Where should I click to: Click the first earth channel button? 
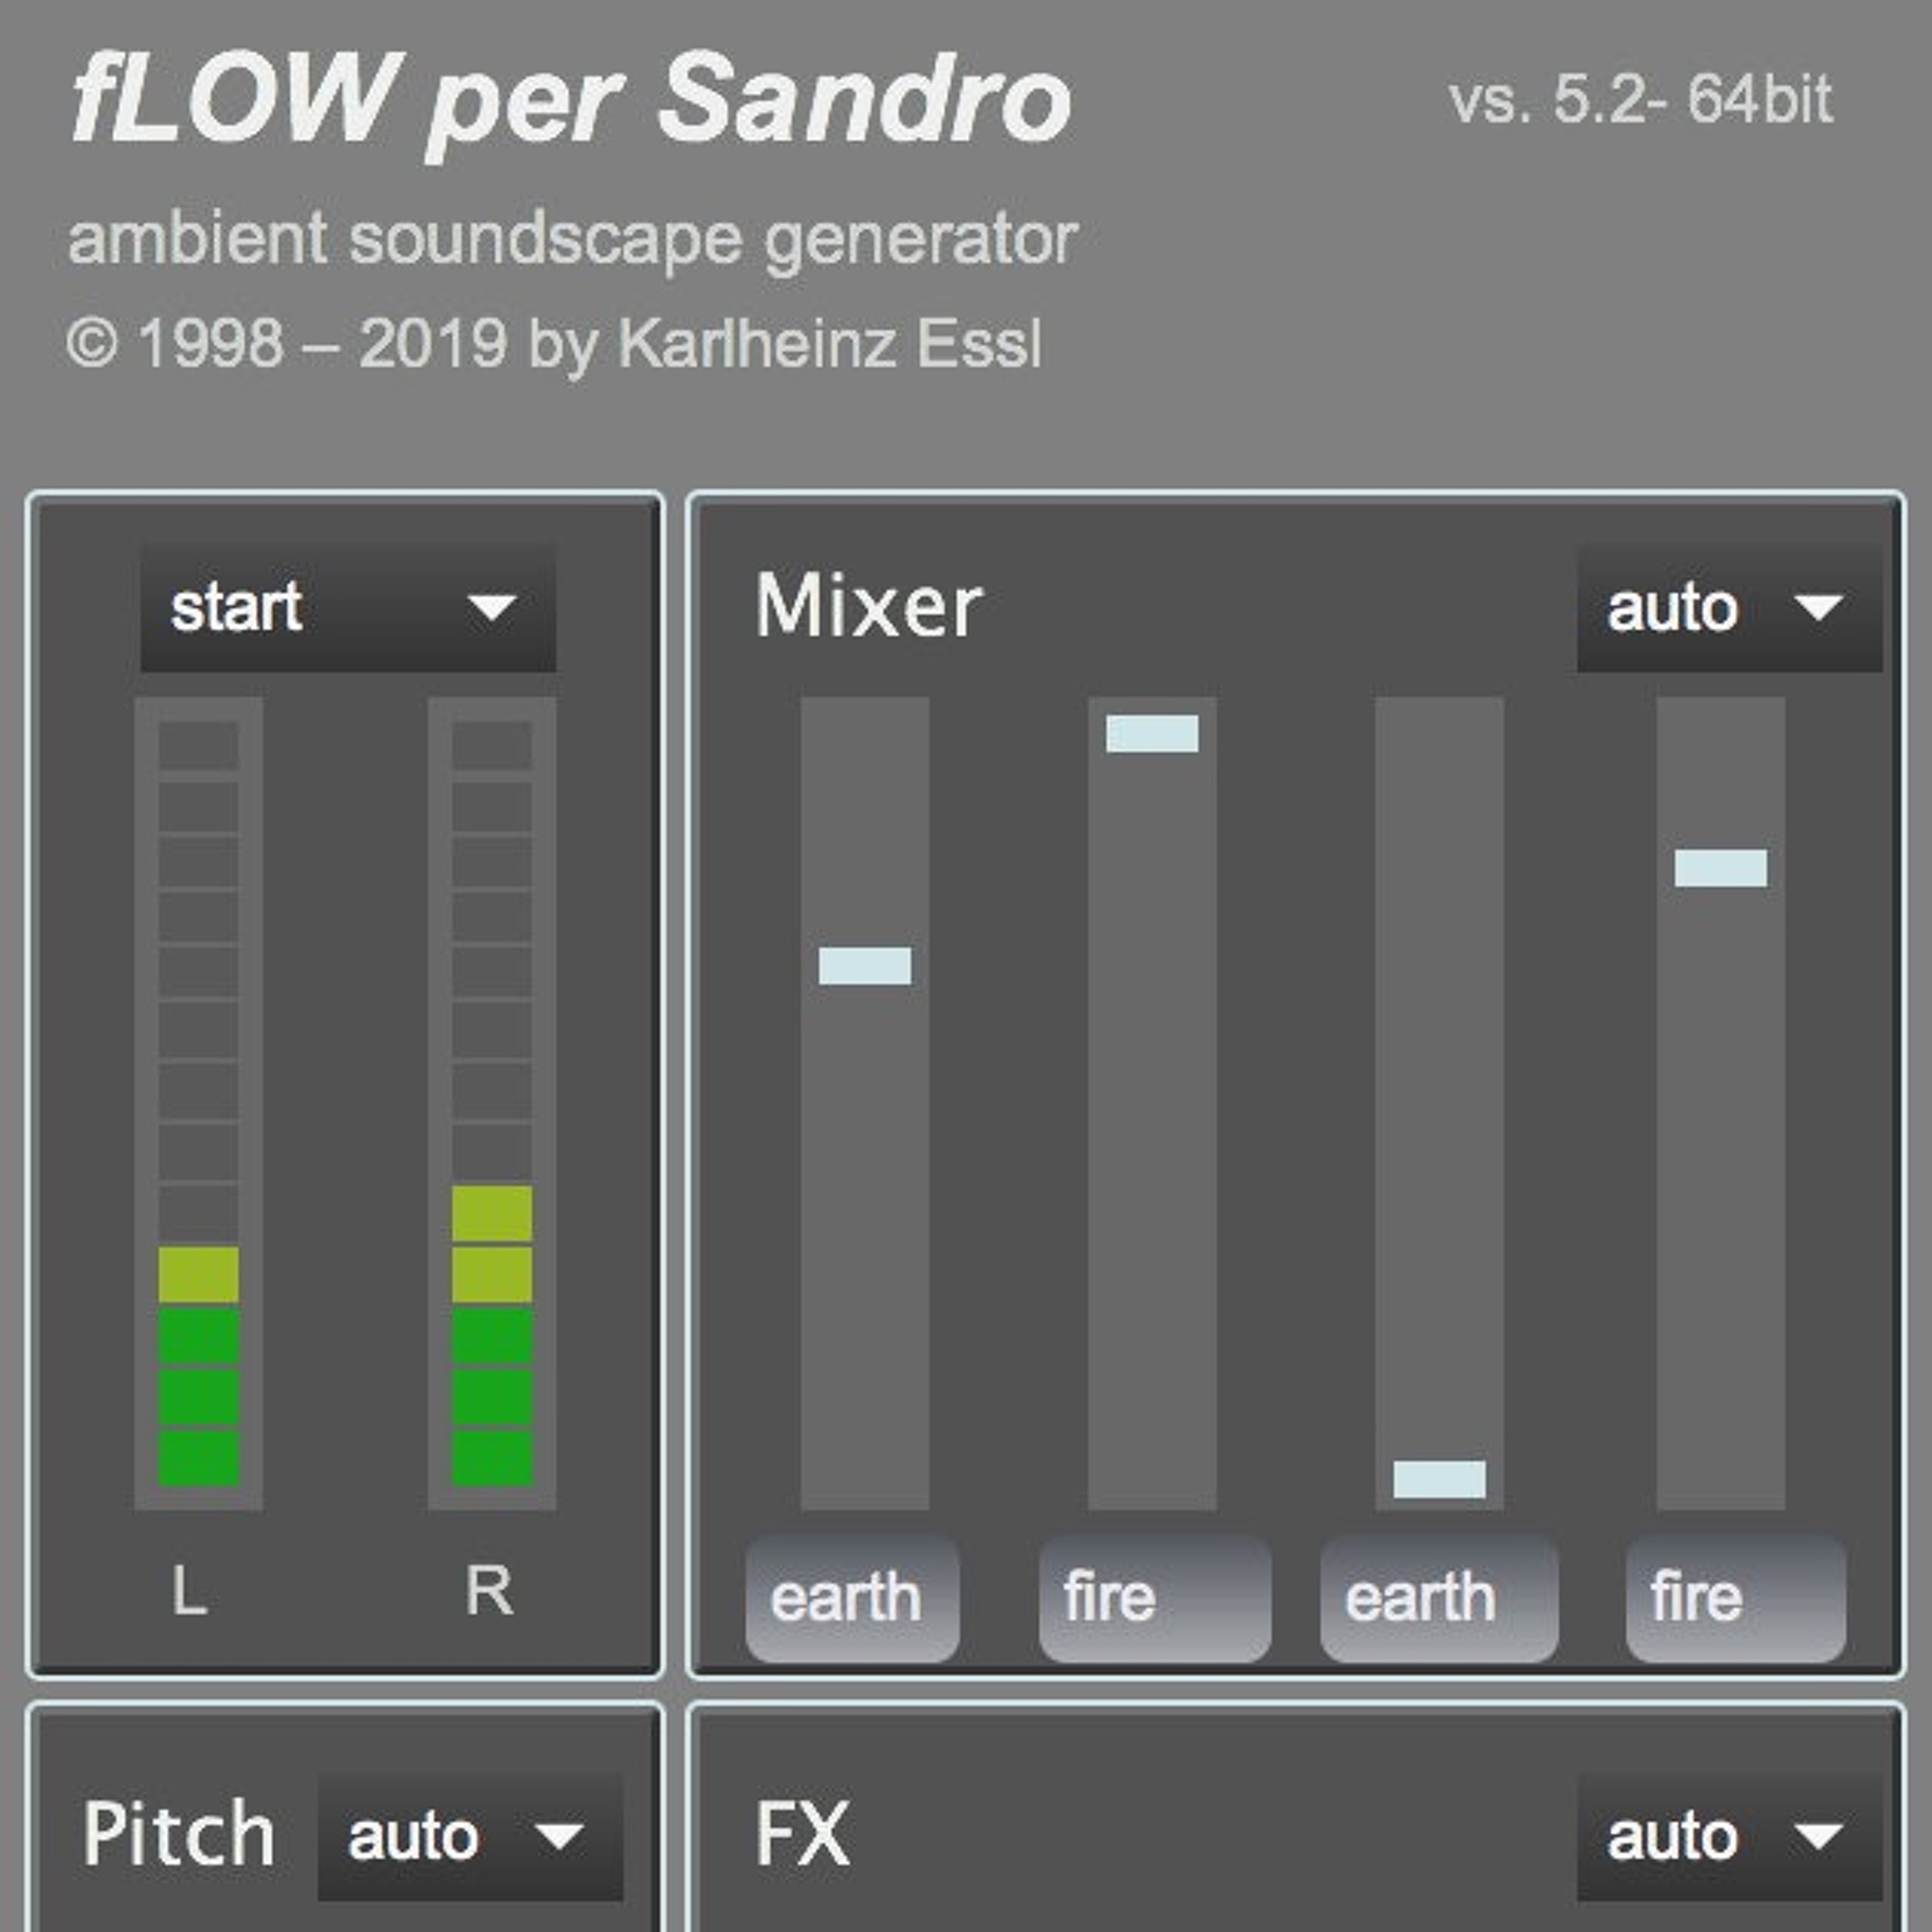(852, 1599)
